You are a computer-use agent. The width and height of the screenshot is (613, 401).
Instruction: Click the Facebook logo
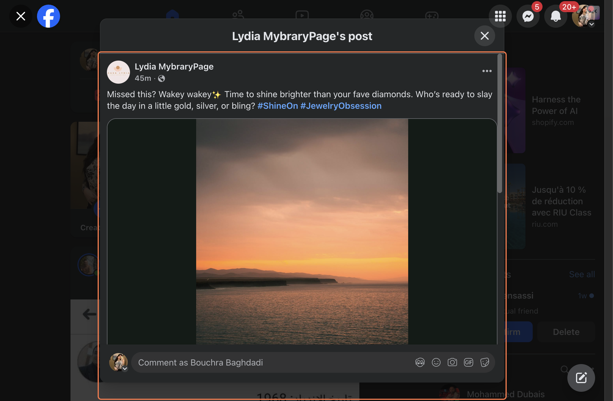point(49,16)
